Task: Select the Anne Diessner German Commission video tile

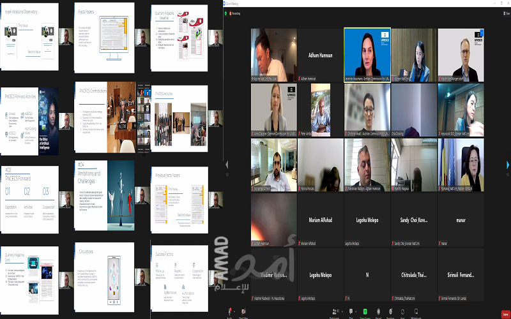Action: (274, 110)
